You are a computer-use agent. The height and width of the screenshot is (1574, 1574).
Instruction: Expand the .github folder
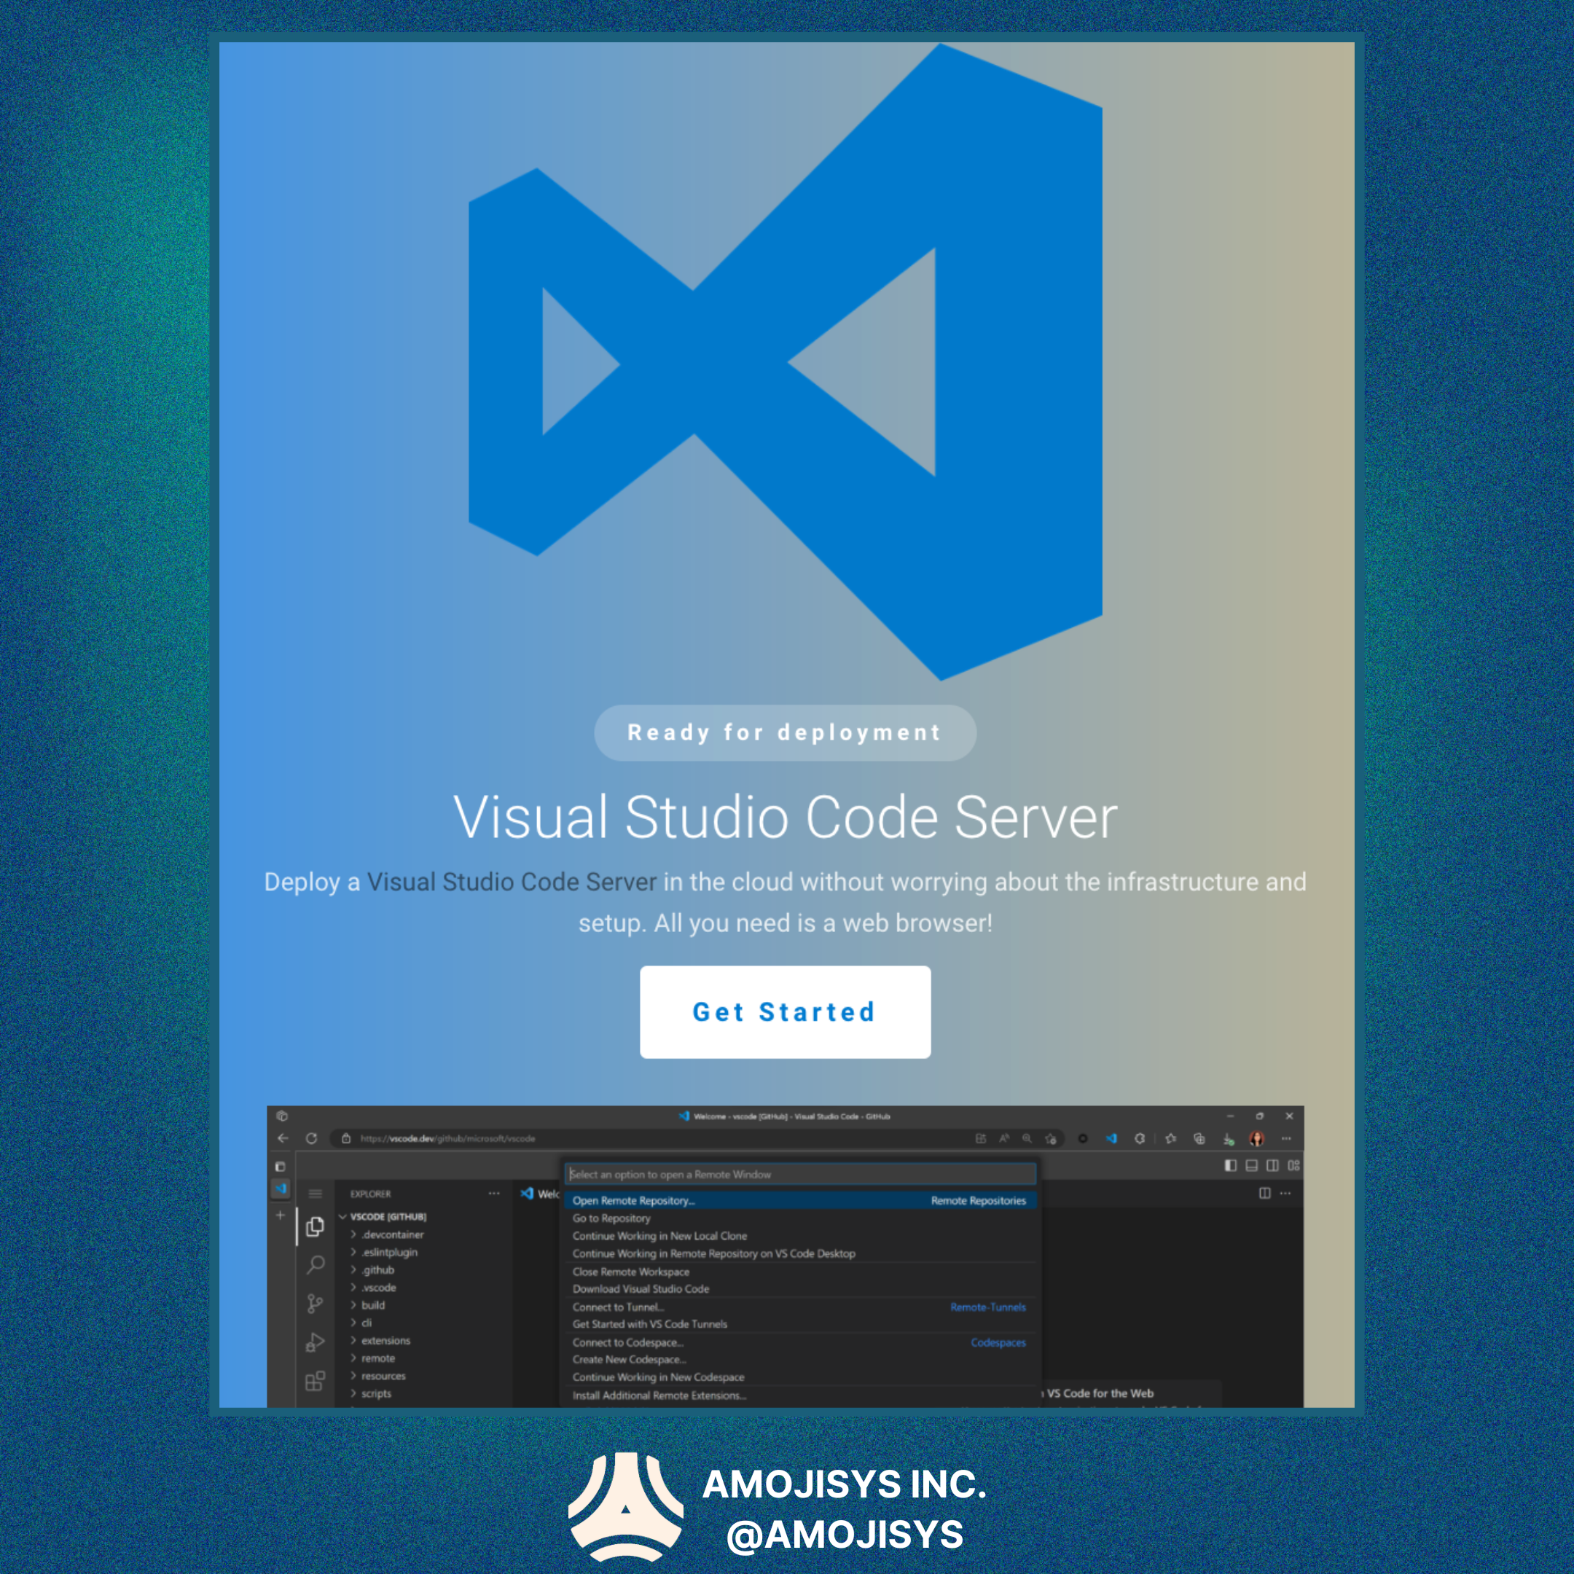(x=378, y=1270)
